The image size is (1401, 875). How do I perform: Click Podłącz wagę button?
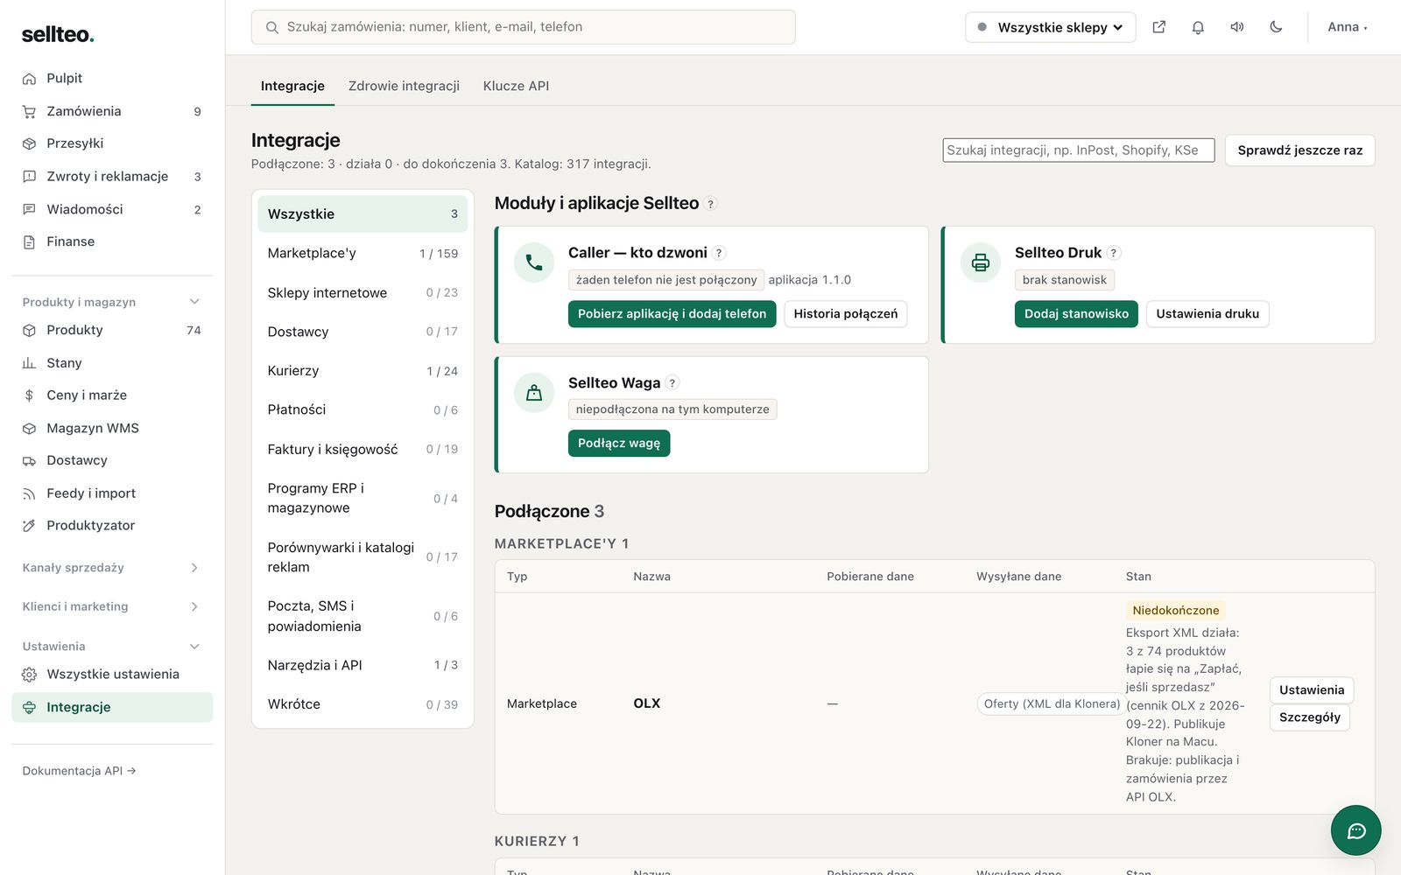619,444
